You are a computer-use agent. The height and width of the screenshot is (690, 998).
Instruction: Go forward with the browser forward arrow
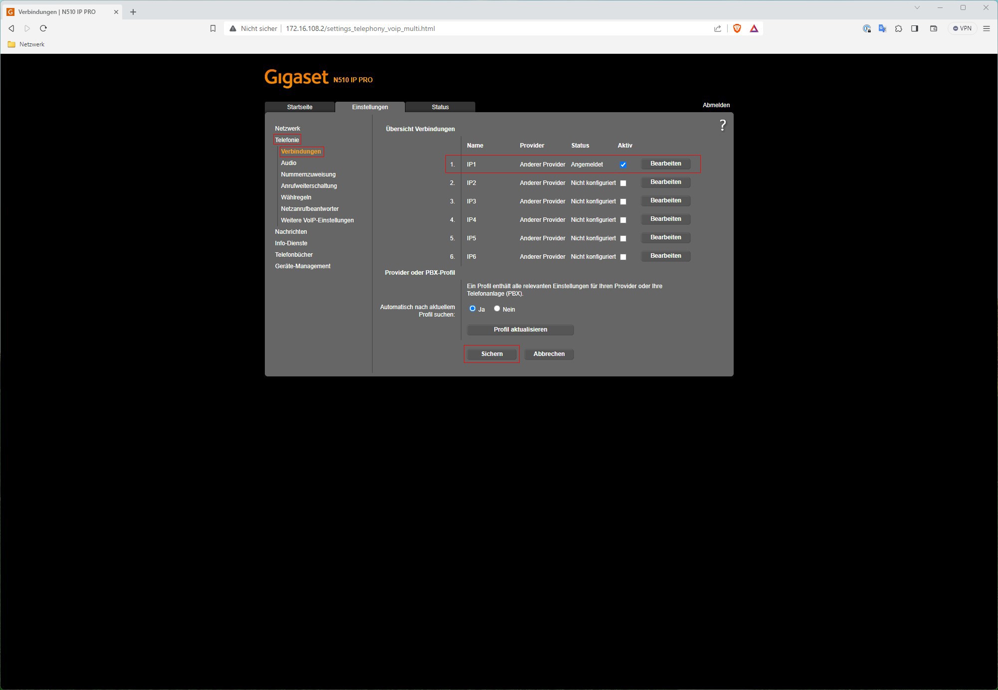(x=27, y=28)
